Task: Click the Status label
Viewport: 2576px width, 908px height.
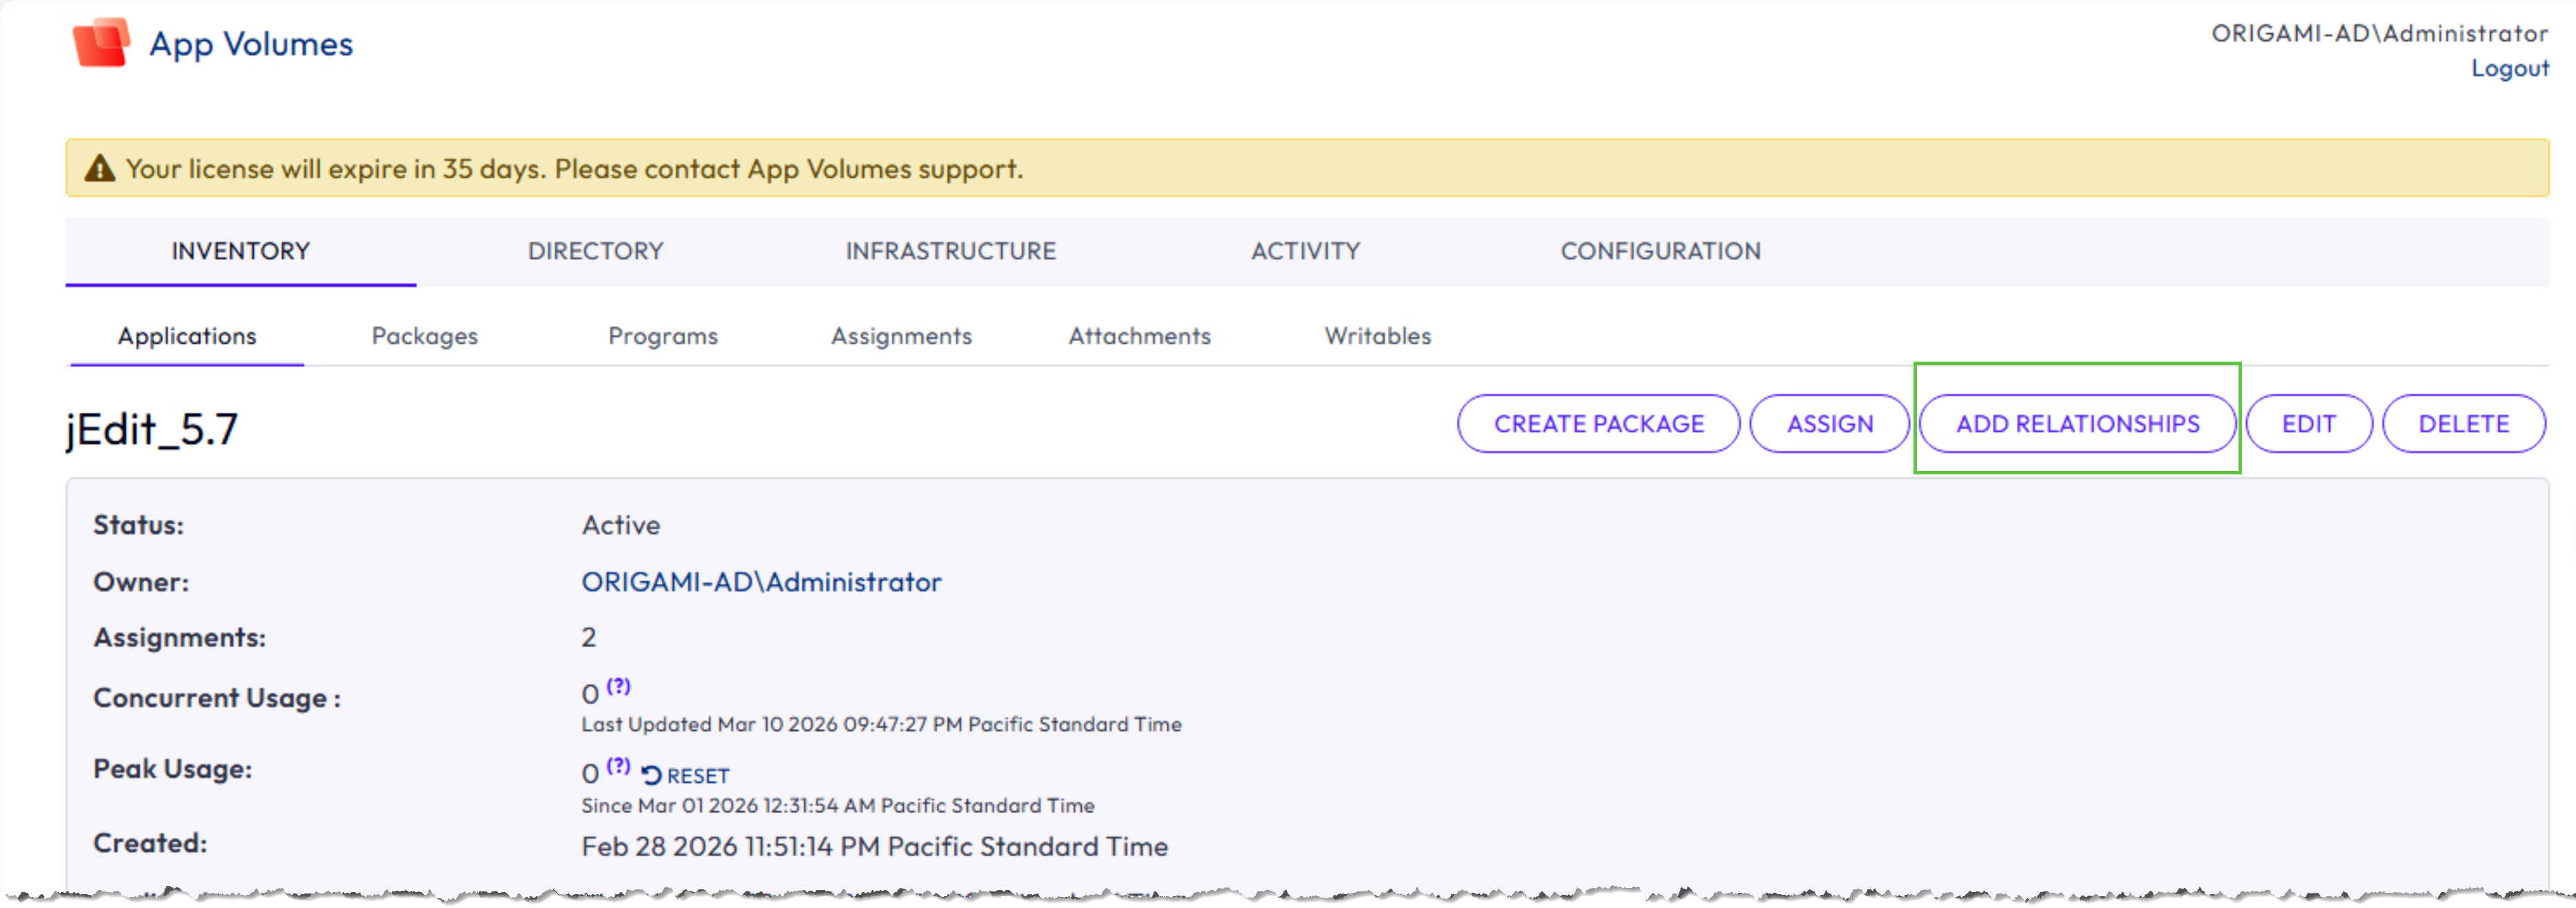Action: tap(139, 525)
